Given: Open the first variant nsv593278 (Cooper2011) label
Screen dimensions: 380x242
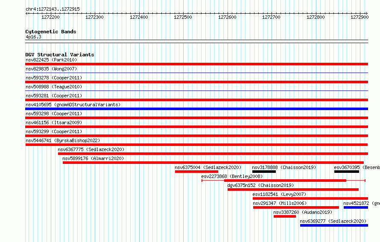Looking at the screenshot, I should coord(54,78).
